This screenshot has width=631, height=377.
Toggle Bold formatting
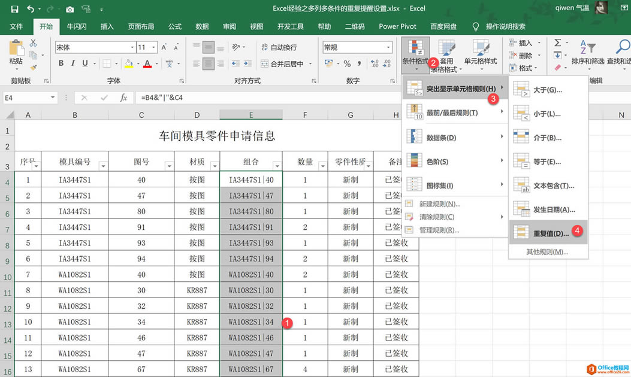coord(61,63)
